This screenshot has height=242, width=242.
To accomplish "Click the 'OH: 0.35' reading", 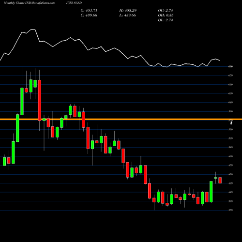I will click(166, 15).
